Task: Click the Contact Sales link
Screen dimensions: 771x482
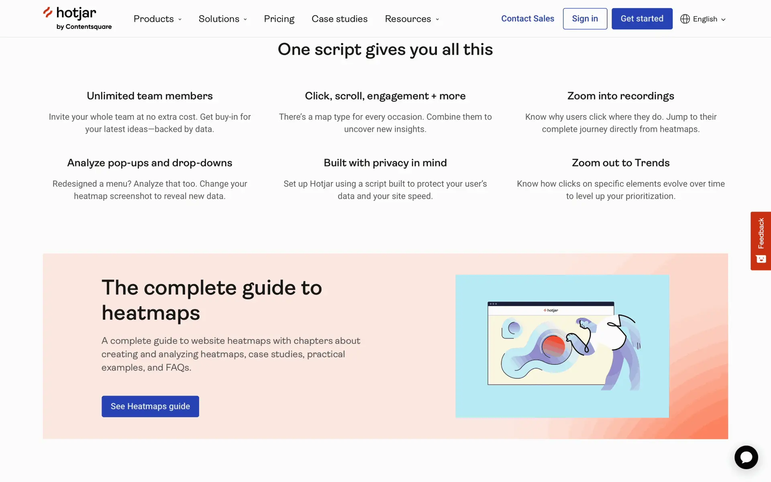Action: coord(527,18)
